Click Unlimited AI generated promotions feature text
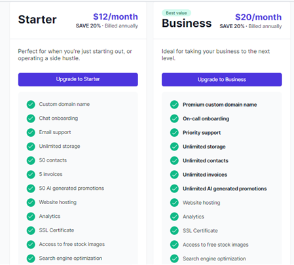294x265 pixels. 225,188
